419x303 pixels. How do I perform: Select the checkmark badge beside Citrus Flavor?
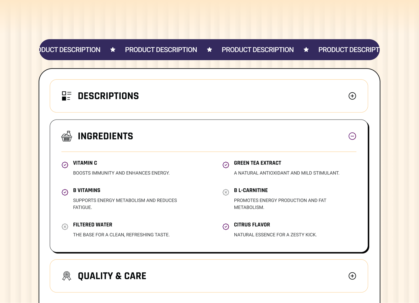(226, 227)
